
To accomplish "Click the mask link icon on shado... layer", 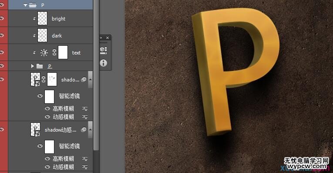I will click(44, 79).
